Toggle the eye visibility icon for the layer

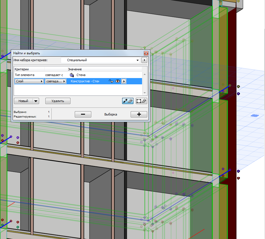click(118, 81)
